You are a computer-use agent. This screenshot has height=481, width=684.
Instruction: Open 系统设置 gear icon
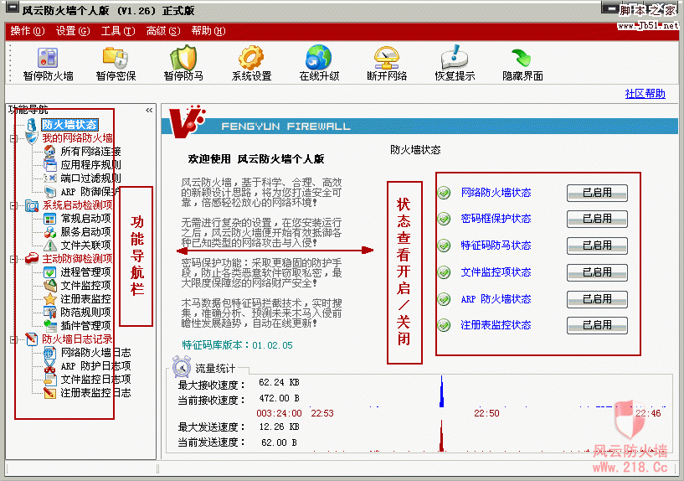coord(251,58)
